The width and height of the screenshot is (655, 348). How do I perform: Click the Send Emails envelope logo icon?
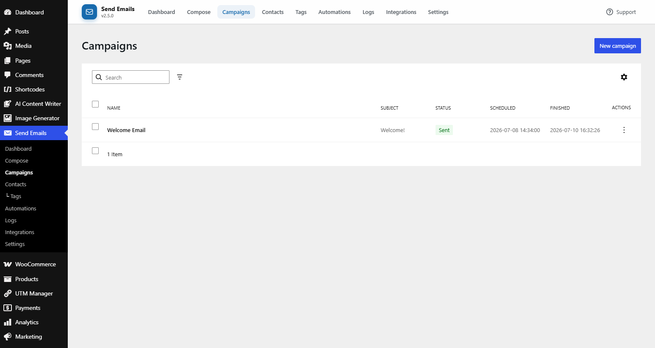click(89, 12)
